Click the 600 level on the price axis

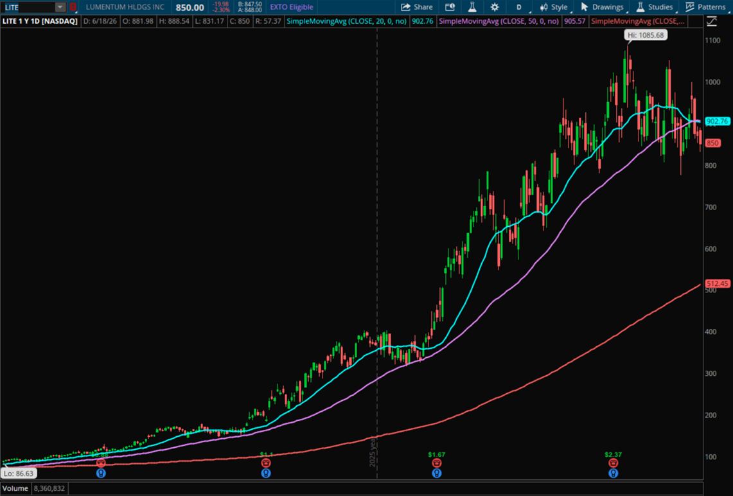pos(711,249)
